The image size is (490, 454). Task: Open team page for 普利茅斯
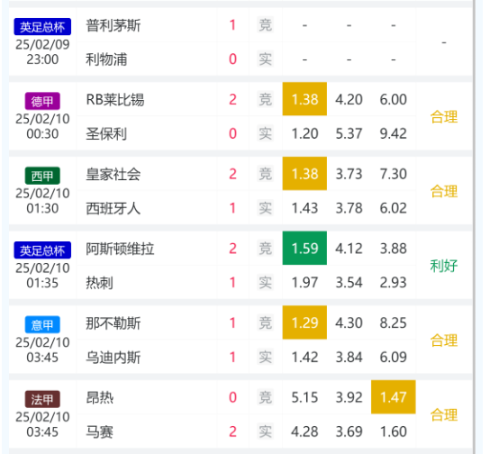[x=113, y=25]
